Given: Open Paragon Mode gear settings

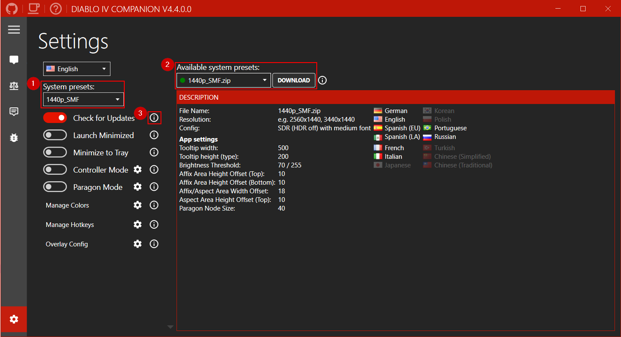Looking at the screenshot, I should coord(138,187).
